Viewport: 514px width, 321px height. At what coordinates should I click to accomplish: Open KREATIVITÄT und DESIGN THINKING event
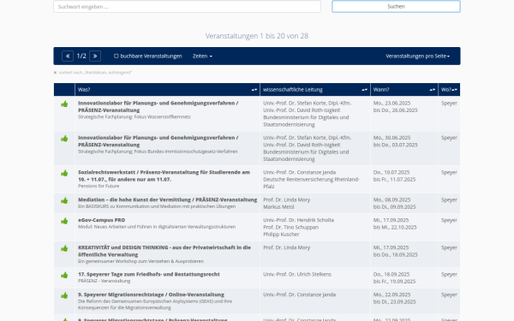(164, 251)
